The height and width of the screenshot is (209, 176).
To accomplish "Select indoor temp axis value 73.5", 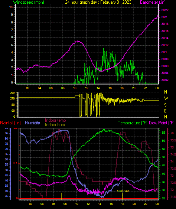I will click(x=173, y=169).
